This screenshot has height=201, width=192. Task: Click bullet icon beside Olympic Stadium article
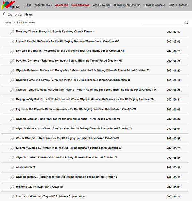[x=12, y=119]
